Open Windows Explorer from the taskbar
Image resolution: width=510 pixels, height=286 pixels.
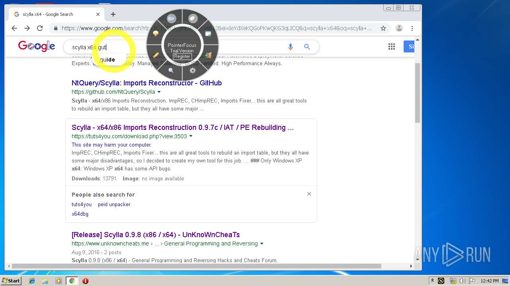(x=45, y=281)
